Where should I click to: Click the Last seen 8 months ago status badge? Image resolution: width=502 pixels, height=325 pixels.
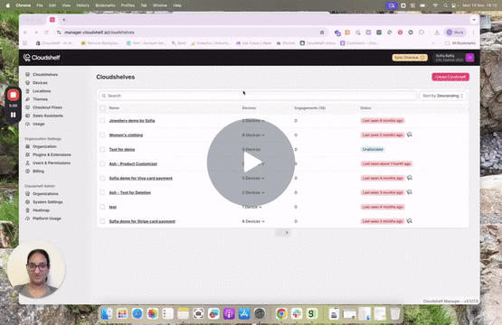click(383, 121)
